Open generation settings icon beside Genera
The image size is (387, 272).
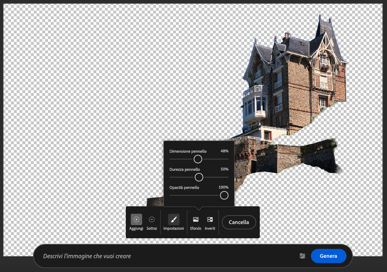tap(302, 256)
